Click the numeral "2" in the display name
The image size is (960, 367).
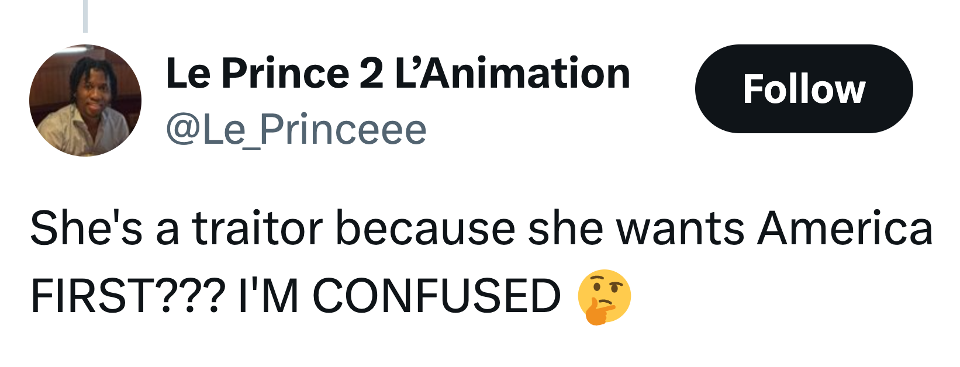point(372,74)
